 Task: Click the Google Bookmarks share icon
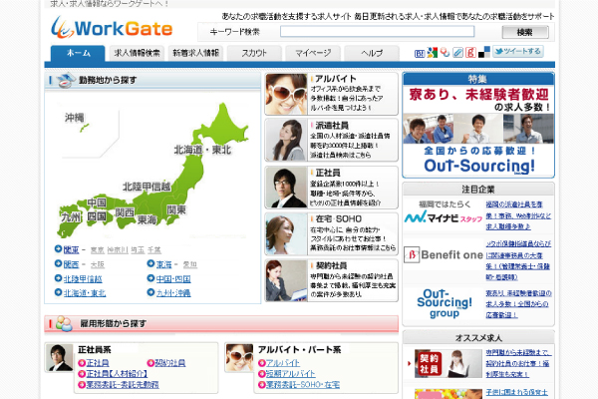tap(433, 52)
